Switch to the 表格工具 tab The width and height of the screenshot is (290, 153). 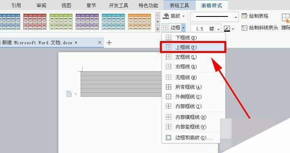(179, 5)
